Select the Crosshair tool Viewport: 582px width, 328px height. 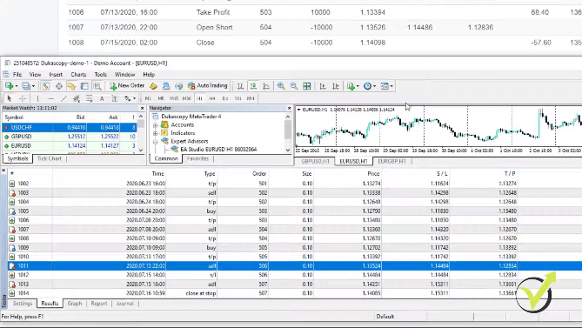pos(23,98)
